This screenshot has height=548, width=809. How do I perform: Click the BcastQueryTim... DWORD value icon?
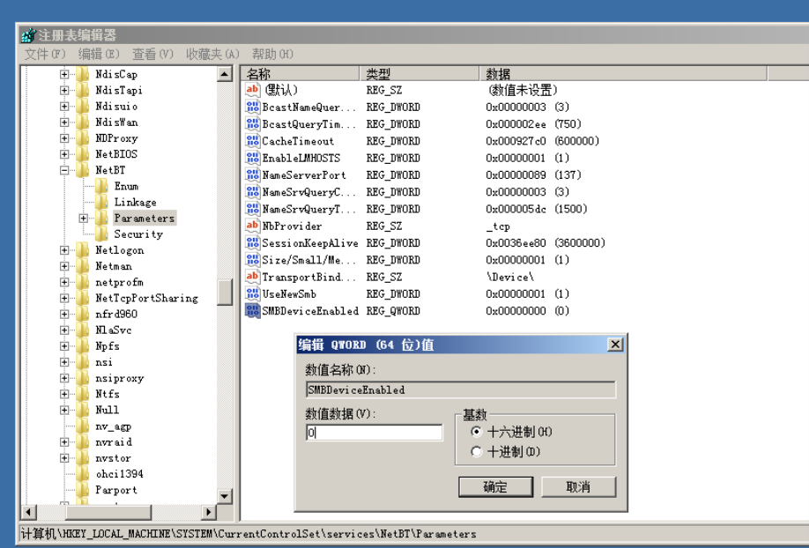click(252, 124)
